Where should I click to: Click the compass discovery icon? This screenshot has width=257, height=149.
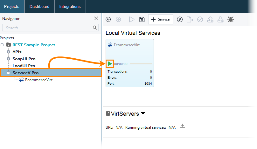180,19
